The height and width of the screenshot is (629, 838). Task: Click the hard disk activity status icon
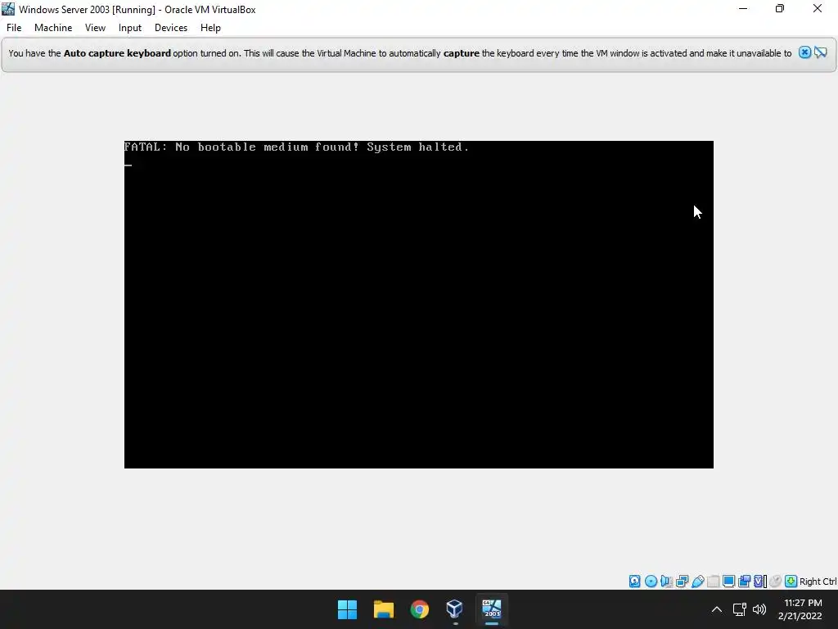point(634,581)
